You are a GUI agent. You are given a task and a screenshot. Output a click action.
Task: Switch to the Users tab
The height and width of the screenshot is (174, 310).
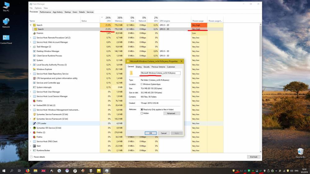[75, 12]
